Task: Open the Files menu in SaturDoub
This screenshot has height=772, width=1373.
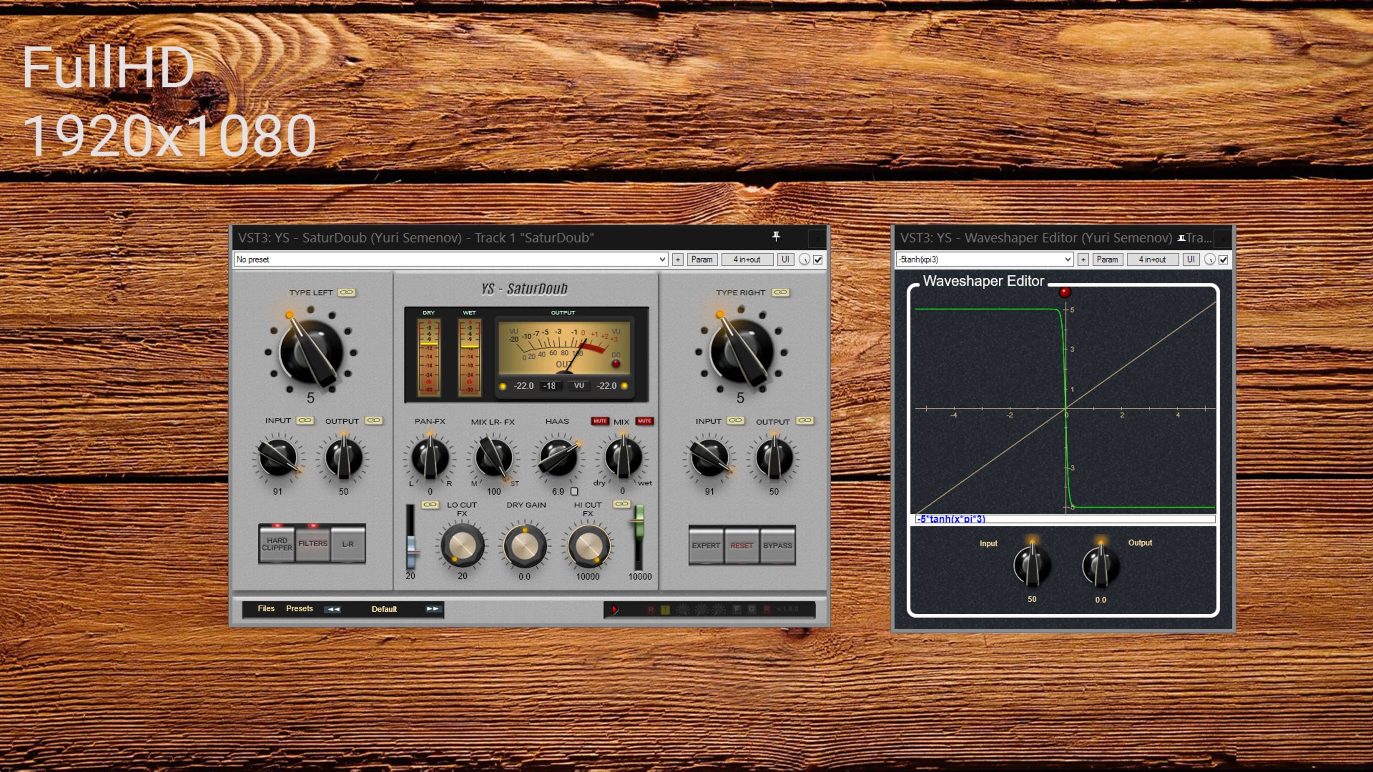Action: [x=266, y=609]
